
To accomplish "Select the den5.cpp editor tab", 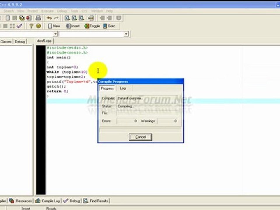I will coord(44,41).
